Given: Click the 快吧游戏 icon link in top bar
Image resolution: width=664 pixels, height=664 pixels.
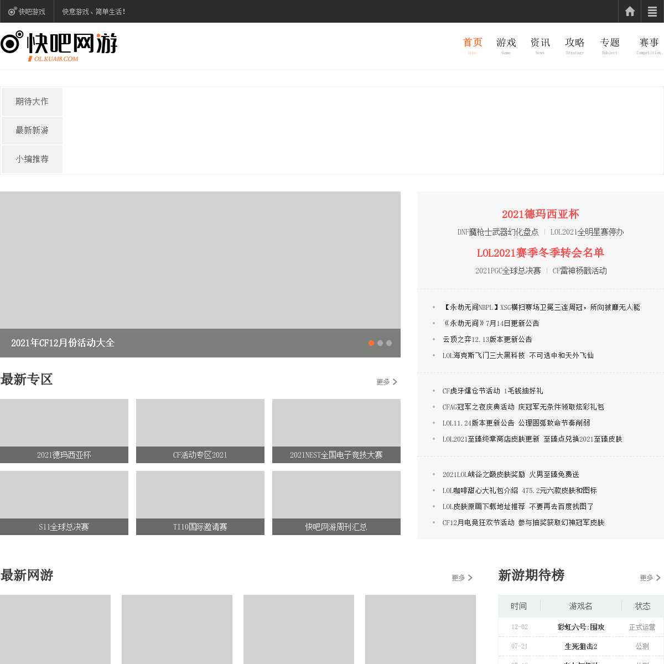Looking at the screenshot, I should (27, 12).
